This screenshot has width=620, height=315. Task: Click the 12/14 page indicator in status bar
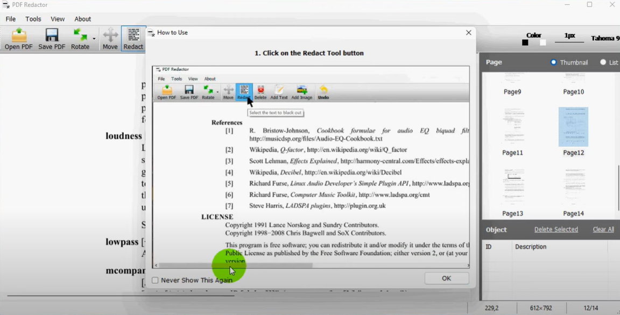(590, 308)
